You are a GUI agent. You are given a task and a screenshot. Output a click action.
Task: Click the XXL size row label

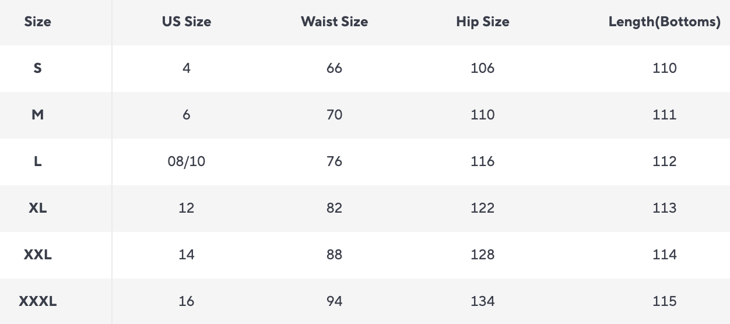tap(38, 255)
